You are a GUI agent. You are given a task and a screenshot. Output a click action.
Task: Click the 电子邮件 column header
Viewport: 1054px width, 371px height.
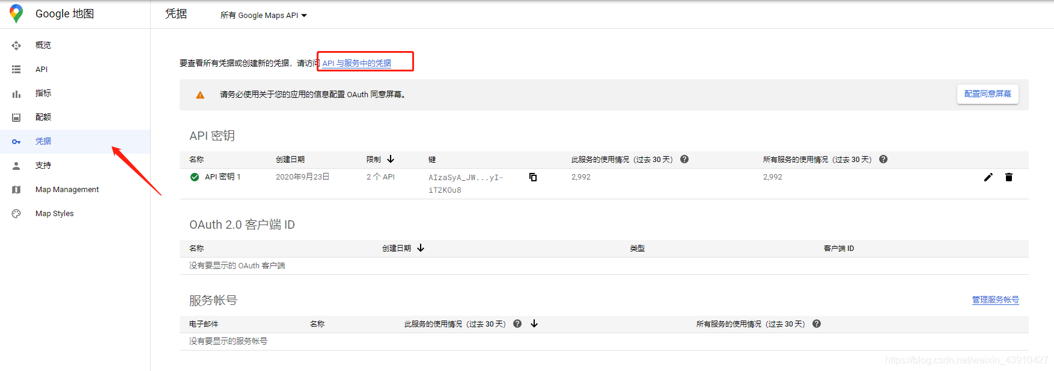pyautogui.click(x=204, y=324)
